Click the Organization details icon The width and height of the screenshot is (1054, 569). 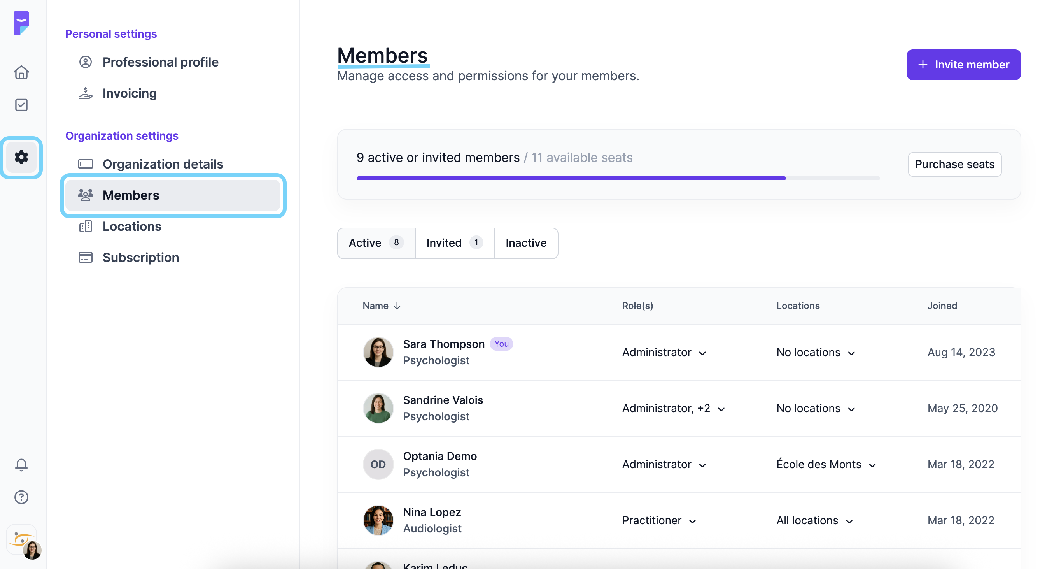pyautogui.click(x=85, y=164)
